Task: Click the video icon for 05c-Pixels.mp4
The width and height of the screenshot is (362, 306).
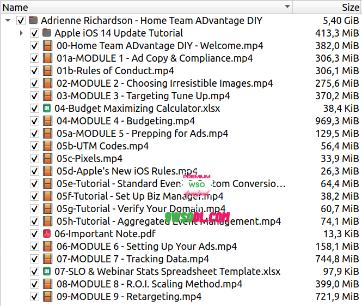Action: [47, 158]
